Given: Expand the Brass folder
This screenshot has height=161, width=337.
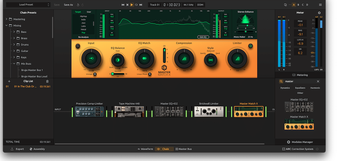Looking at the screenshot, I should coord(14,38).
